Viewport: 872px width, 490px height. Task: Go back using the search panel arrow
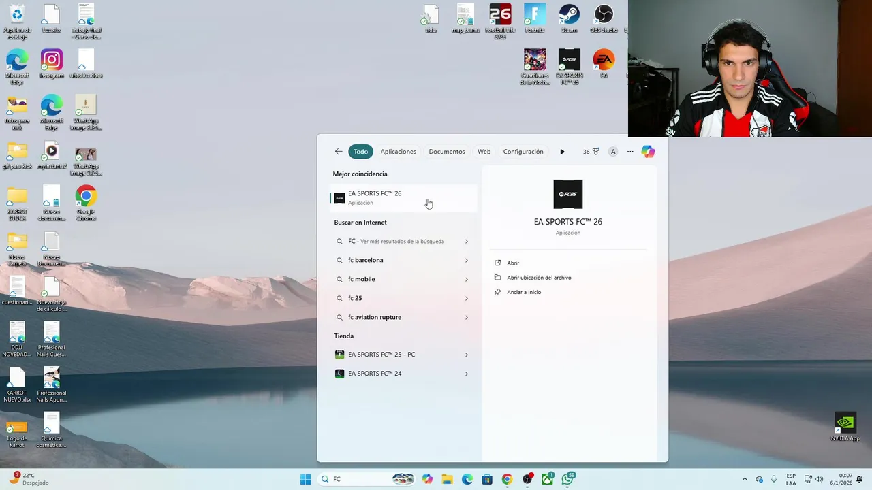click(339, 152)
